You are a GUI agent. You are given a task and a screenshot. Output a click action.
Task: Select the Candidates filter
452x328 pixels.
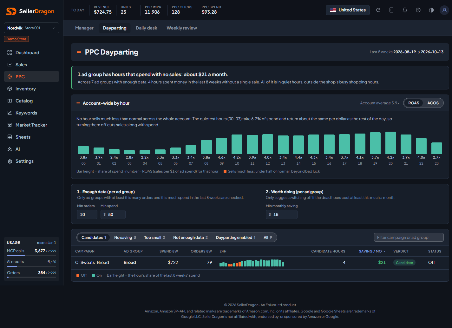(x=94, y=238)
